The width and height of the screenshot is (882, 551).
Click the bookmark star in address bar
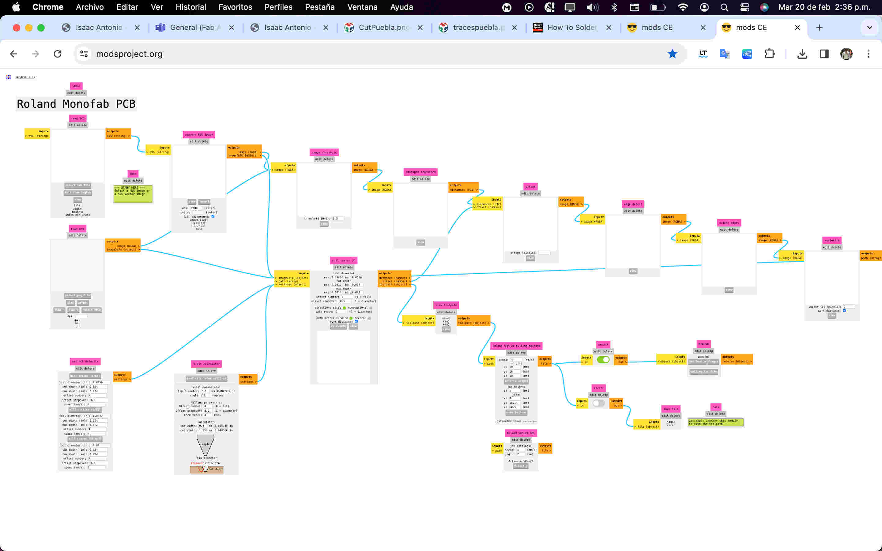click(x=672, y=54)
